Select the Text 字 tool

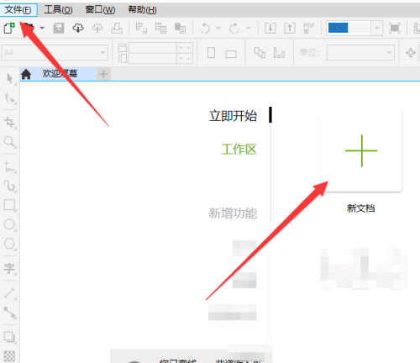pos(10,269)
